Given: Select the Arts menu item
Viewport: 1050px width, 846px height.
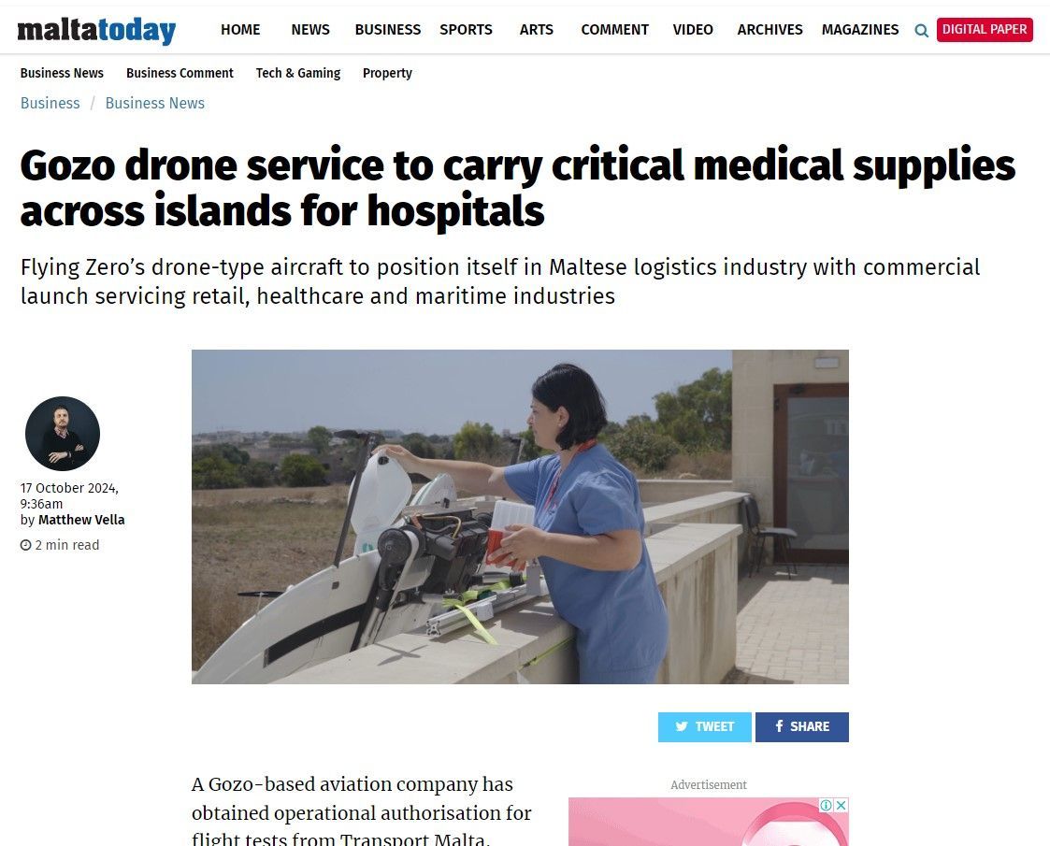Looking at the screenshot, I should point(537,30).
